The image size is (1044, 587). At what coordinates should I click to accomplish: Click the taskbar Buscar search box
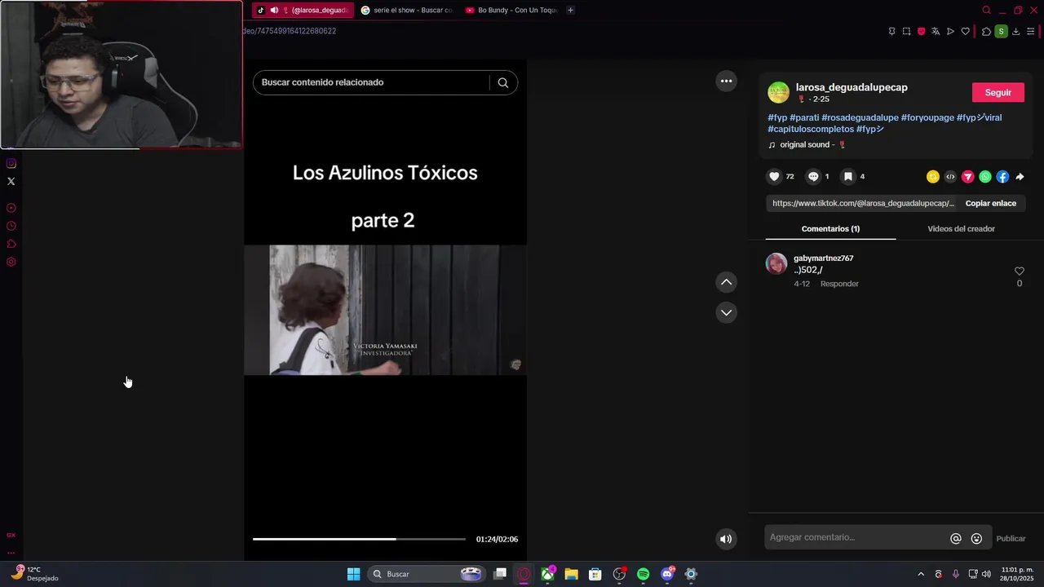426,574
